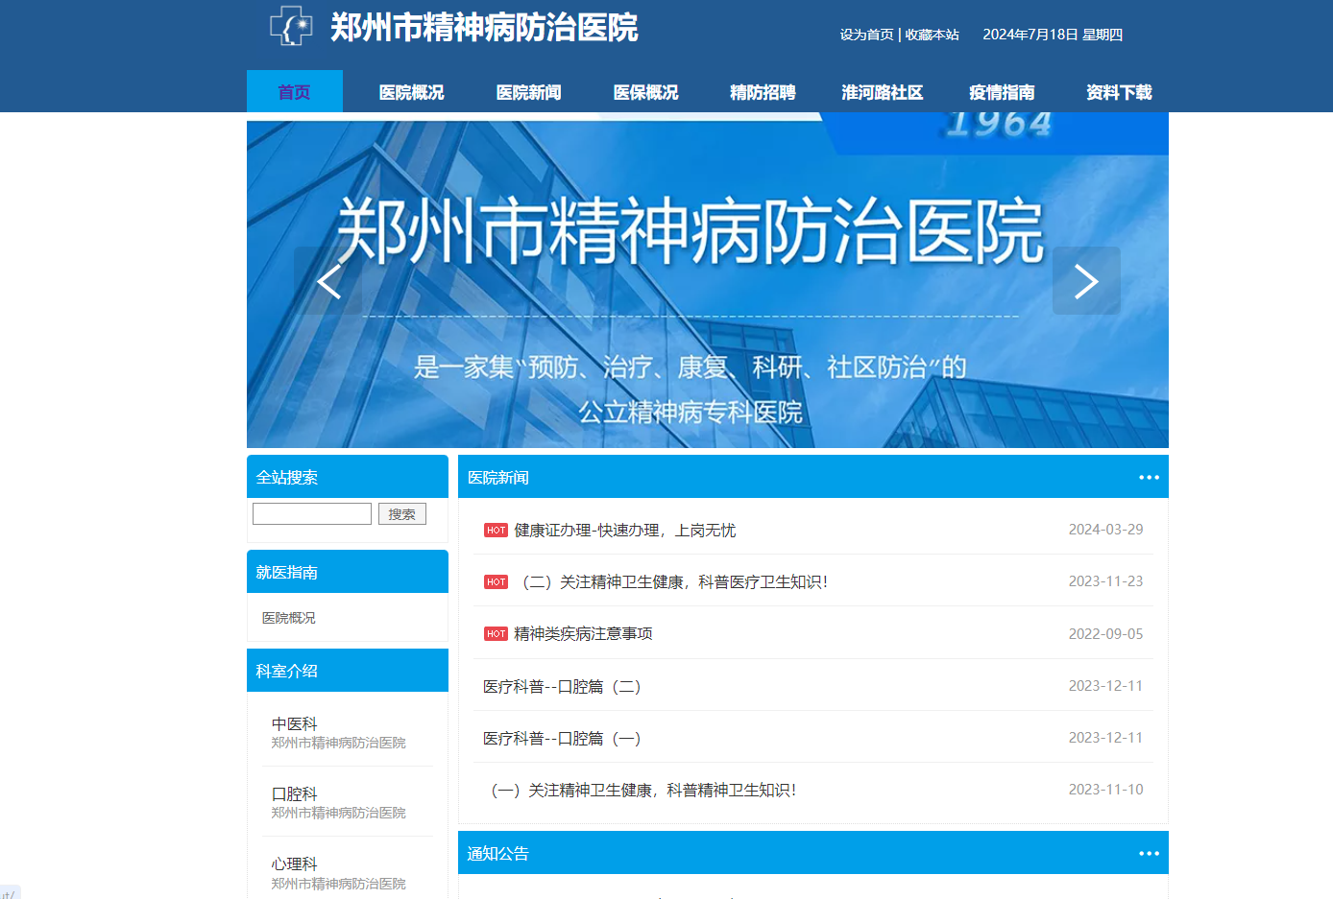Open more 医院新闻 via the ellipsis icon
The width and height of the screenshot is (1333, 899).
(1149, 478)
